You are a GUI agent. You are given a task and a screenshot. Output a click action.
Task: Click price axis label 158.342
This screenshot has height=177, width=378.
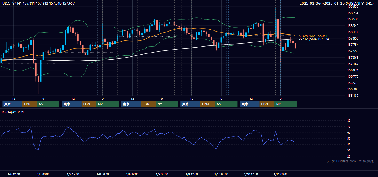(x=353, y=26)
